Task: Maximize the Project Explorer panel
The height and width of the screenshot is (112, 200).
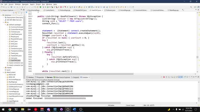Action: pyautogui.click(x=24, y=10)
